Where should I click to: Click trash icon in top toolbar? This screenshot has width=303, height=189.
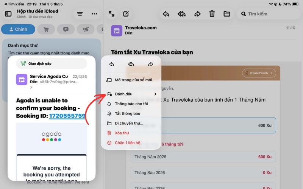212,14
